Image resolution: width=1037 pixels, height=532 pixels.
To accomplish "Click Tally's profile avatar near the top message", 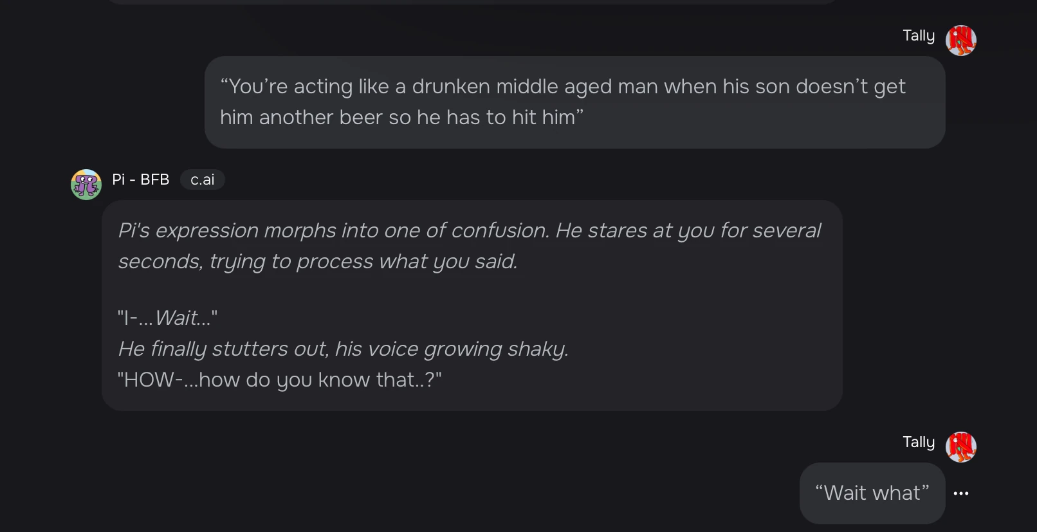I will [x=961, y=40].
